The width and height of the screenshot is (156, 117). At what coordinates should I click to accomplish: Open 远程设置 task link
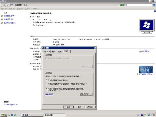8,19
